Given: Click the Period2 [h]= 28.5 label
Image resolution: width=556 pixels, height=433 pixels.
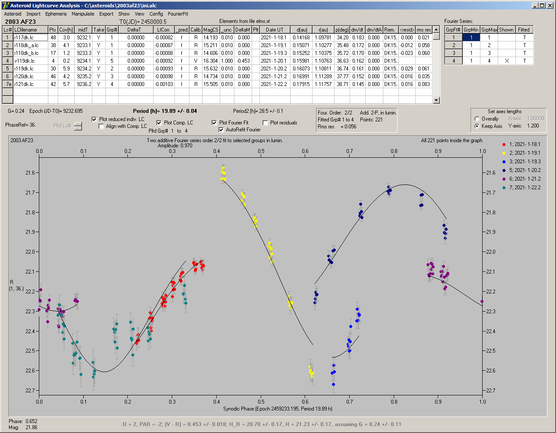Looking at the screenshot, I should coord(258,111).
